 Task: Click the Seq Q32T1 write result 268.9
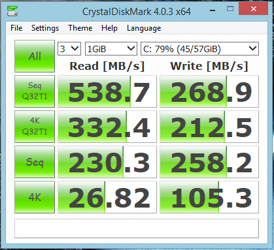209,91
